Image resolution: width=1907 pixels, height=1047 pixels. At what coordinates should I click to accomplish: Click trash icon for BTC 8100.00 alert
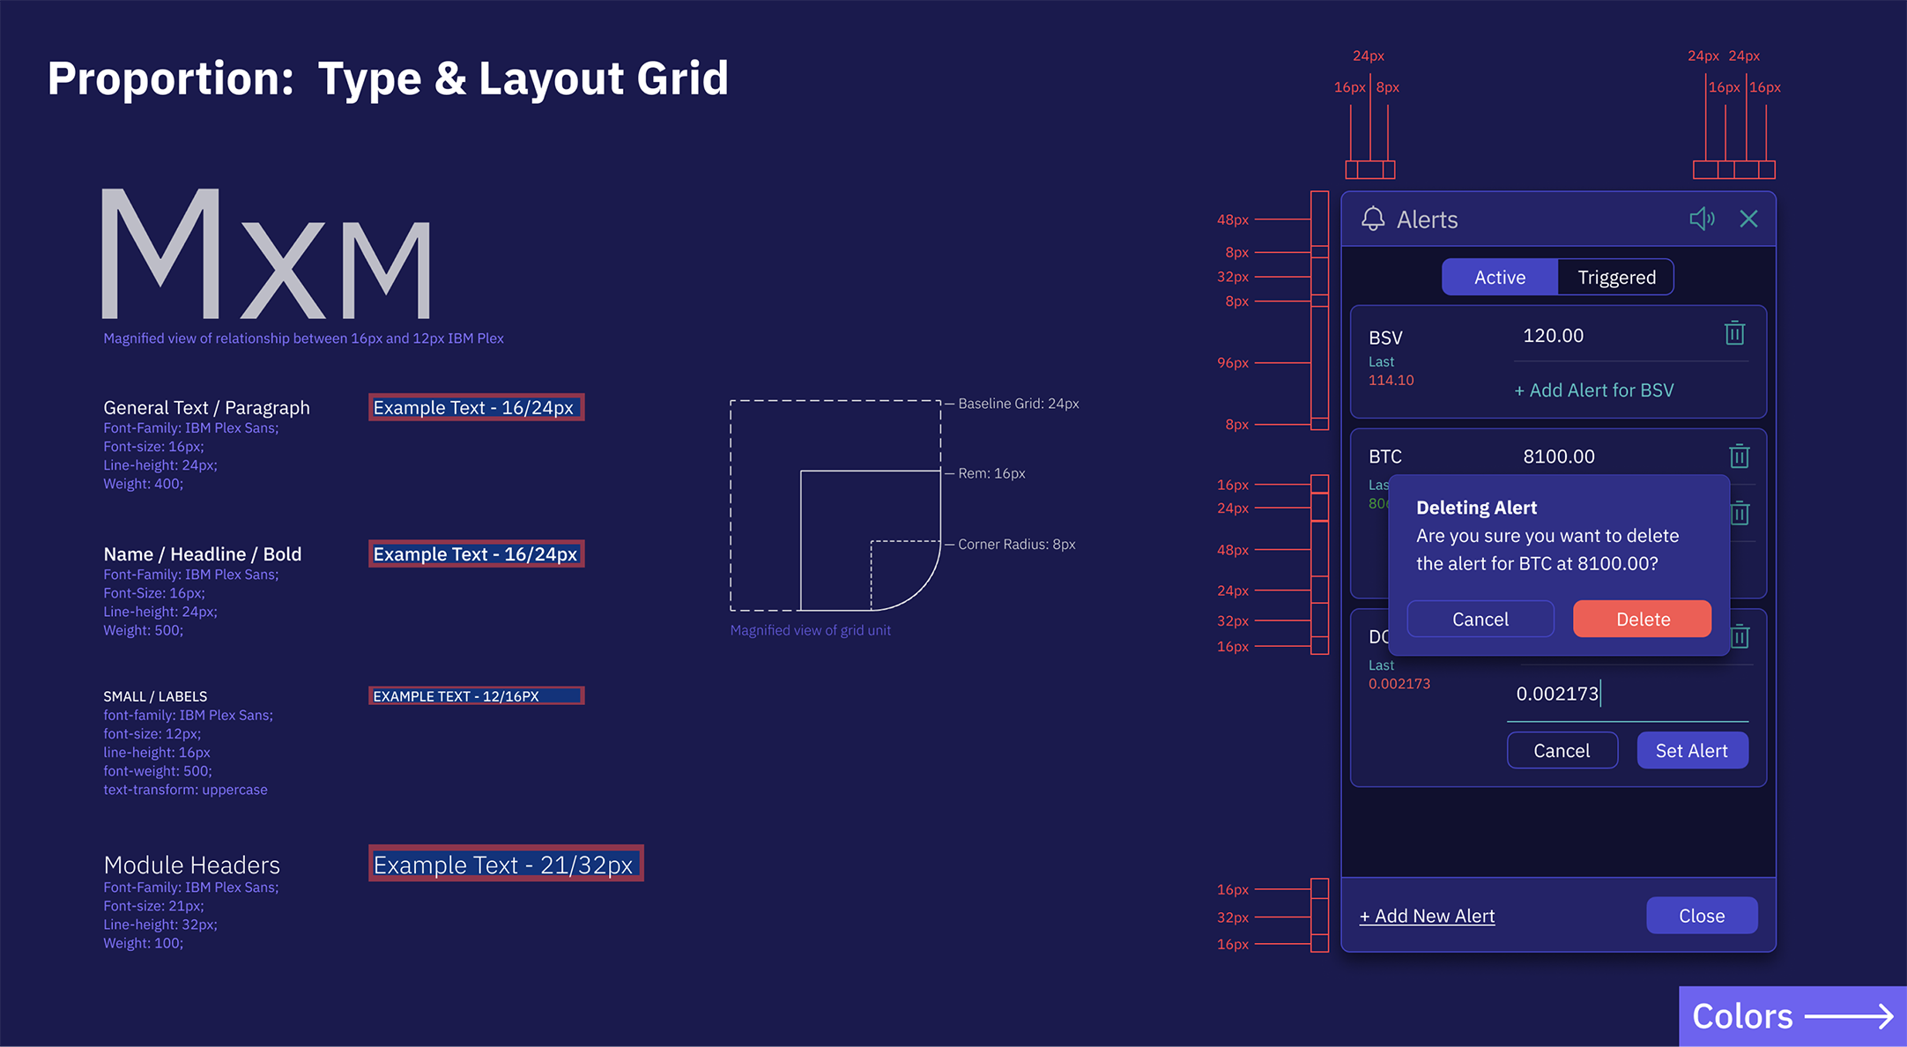tap(1739, 456)
